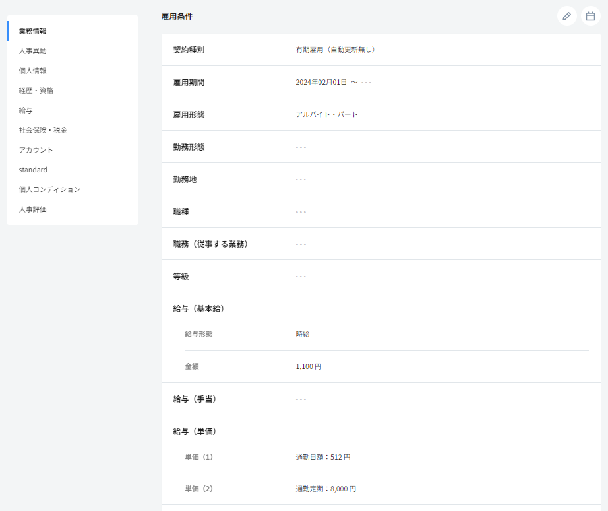
Task: Open 人事評価 in the sidebar
Action: tap(32, 209)
